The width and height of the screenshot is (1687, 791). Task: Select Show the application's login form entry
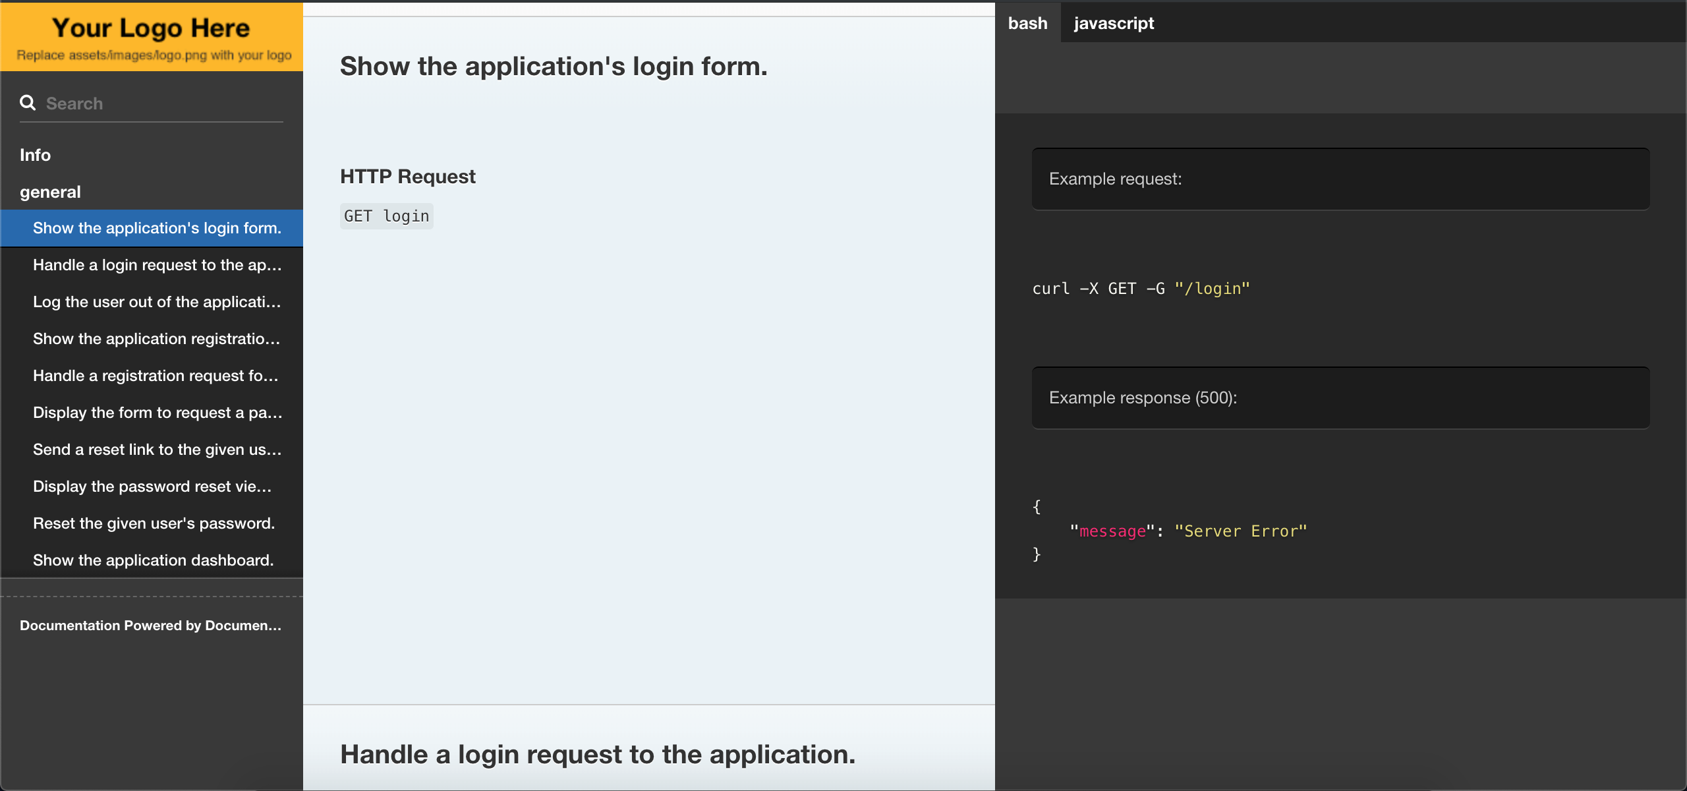[157, 228]
